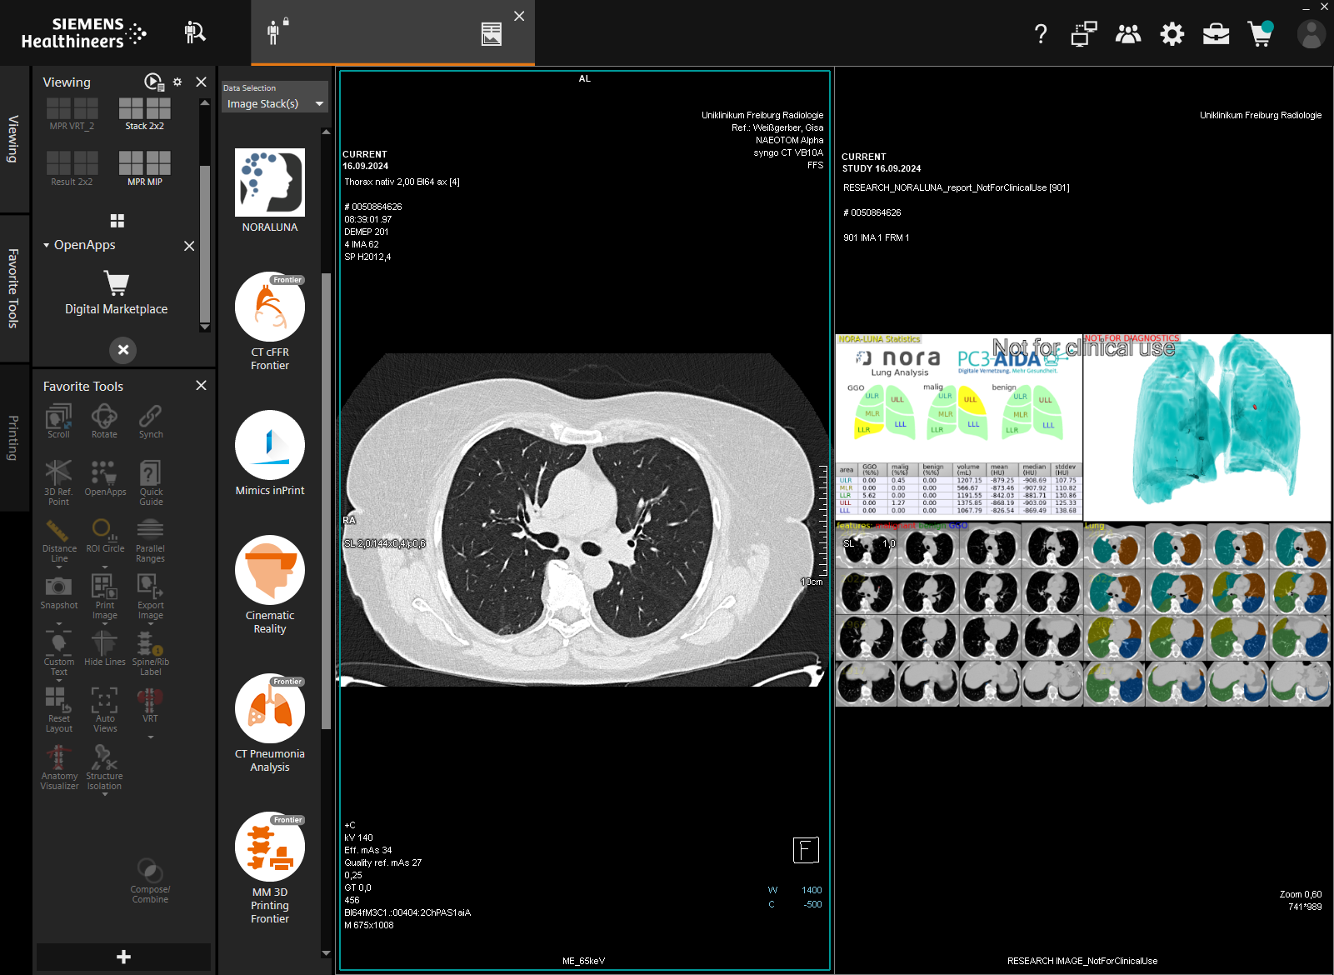
Task: Switch to the Viewing side tab
Action: coord(13,138)
